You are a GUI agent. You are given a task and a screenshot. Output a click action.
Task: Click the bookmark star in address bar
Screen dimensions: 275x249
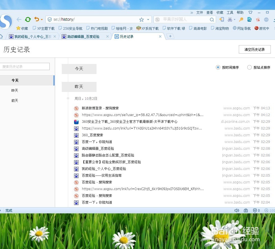click(141, 19)
